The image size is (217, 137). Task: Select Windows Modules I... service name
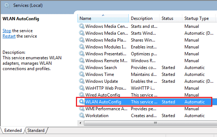[106, 47]
